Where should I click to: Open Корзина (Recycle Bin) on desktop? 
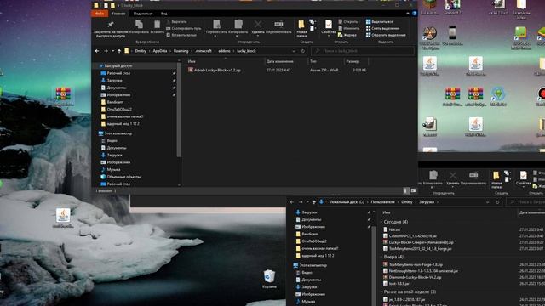pos(269,280)
